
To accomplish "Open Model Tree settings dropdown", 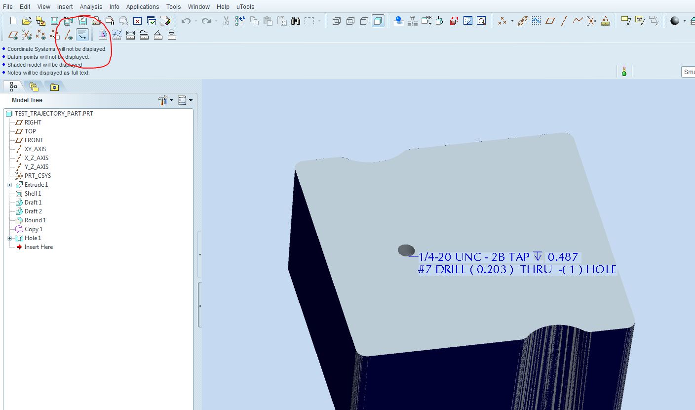I will click(x=166, y=100).
